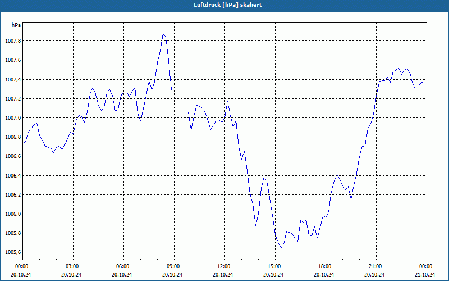
Task: Select the "06:00" time label
Action: pos(123,266)
